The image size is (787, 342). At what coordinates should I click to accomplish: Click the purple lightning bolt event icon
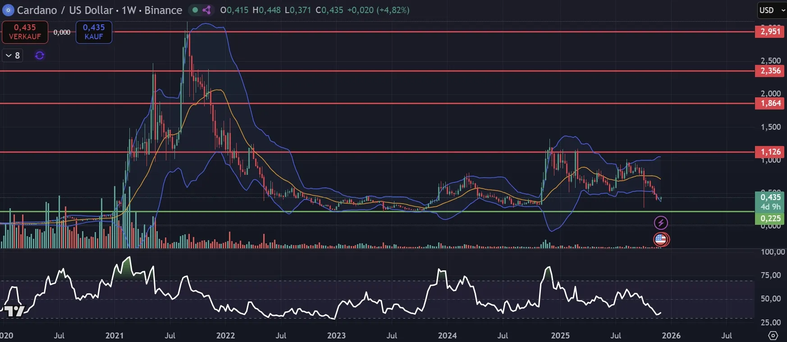(661, 223)
